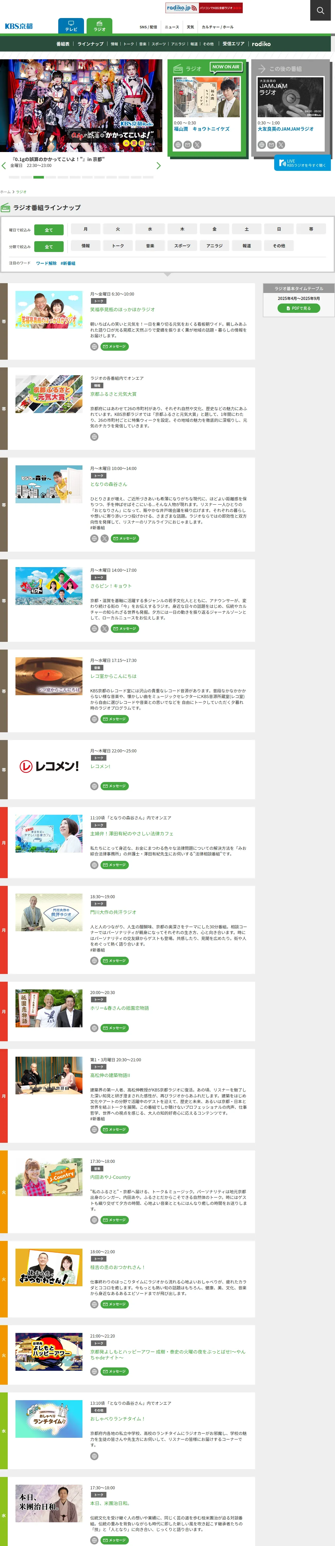Screen dimensions: 335x1546
Task: Open globe icon for やさしい法律カフェ
Action: (94, 865)
